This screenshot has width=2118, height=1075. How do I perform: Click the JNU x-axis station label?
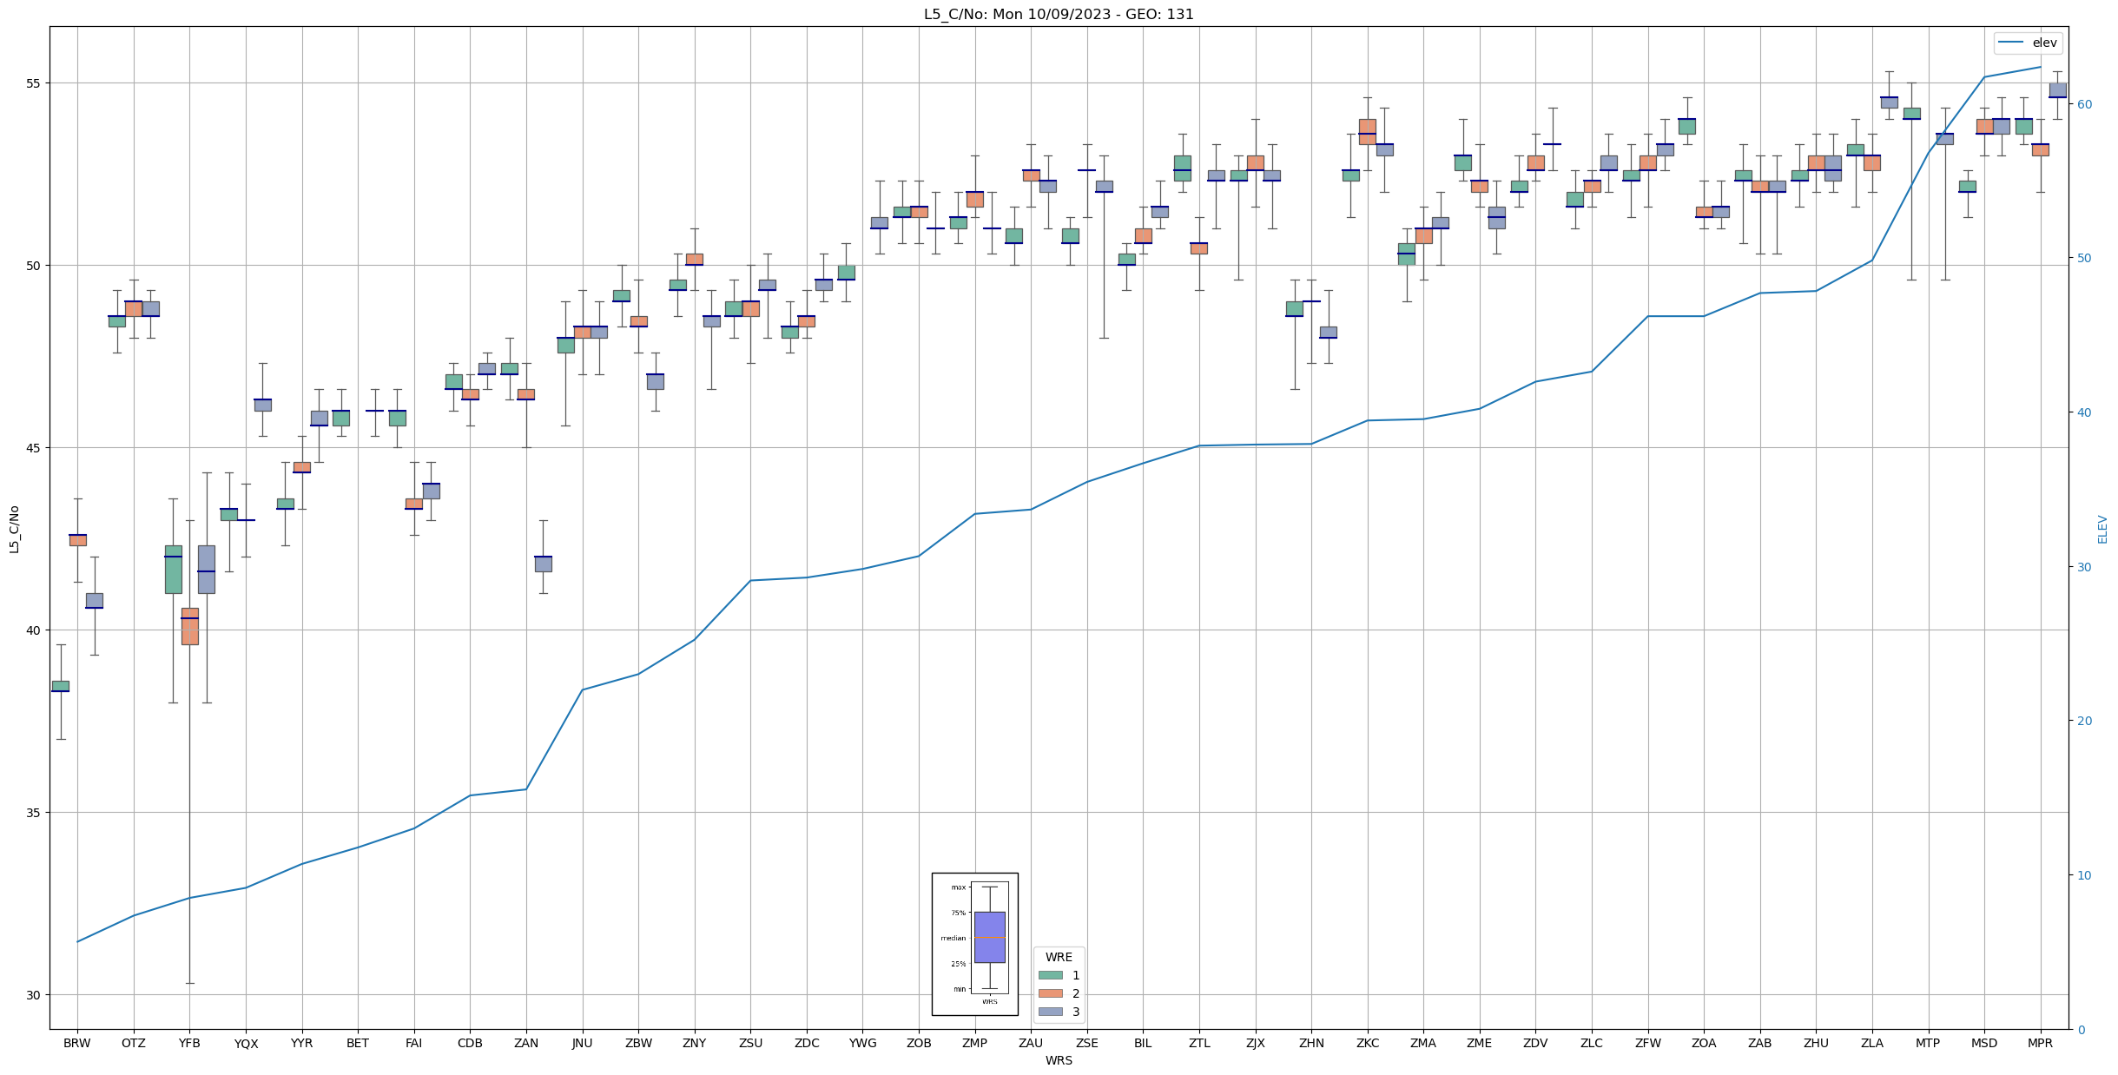[582, 1043]
